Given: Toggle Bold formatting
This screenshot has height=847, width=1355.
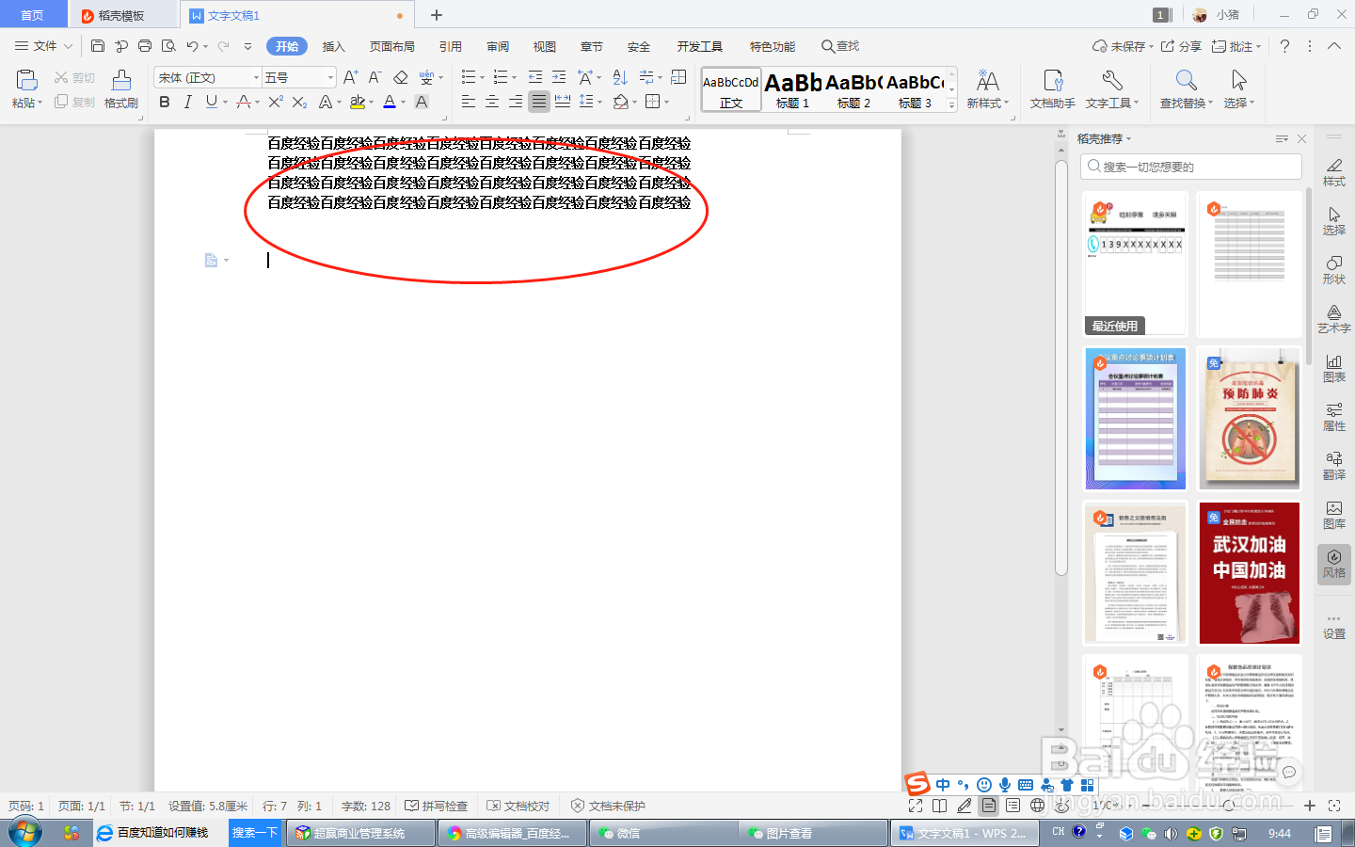Looking at the screenshot, I should pyautogui.click(x=165, y=102).
